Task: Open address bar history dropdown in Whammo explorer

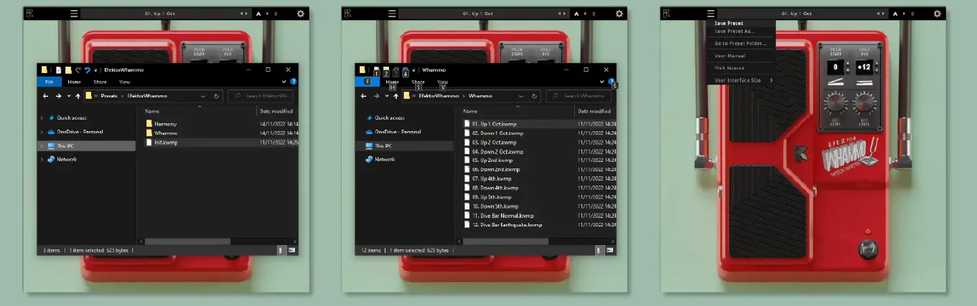Action: 523,95
